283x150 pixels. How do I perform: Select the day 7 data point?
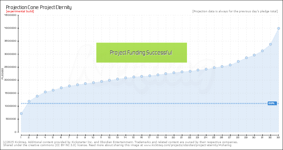(69, 86)
